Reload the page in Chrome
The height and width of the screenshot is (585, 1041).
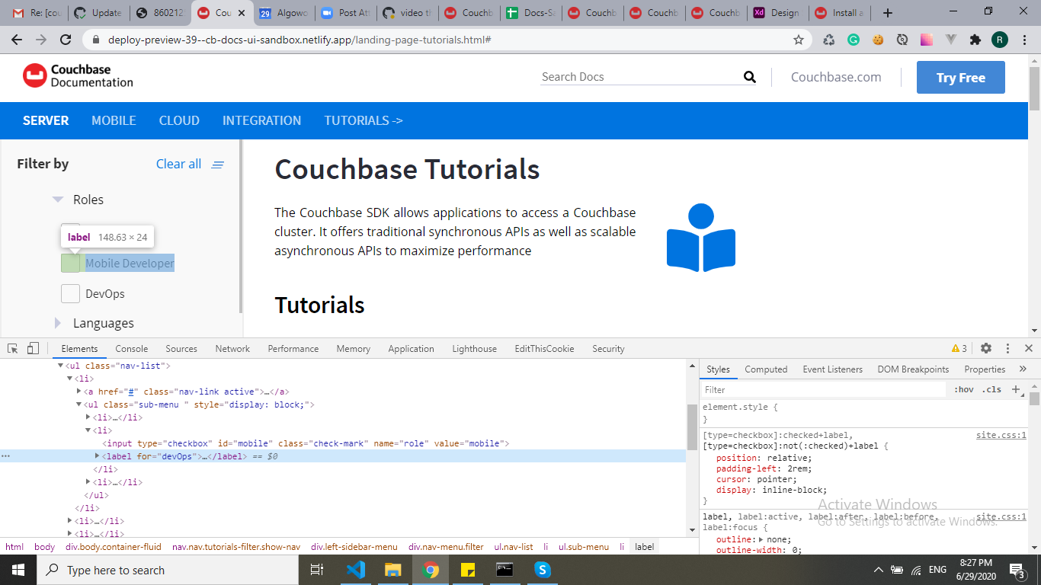[x=66, y=40]
